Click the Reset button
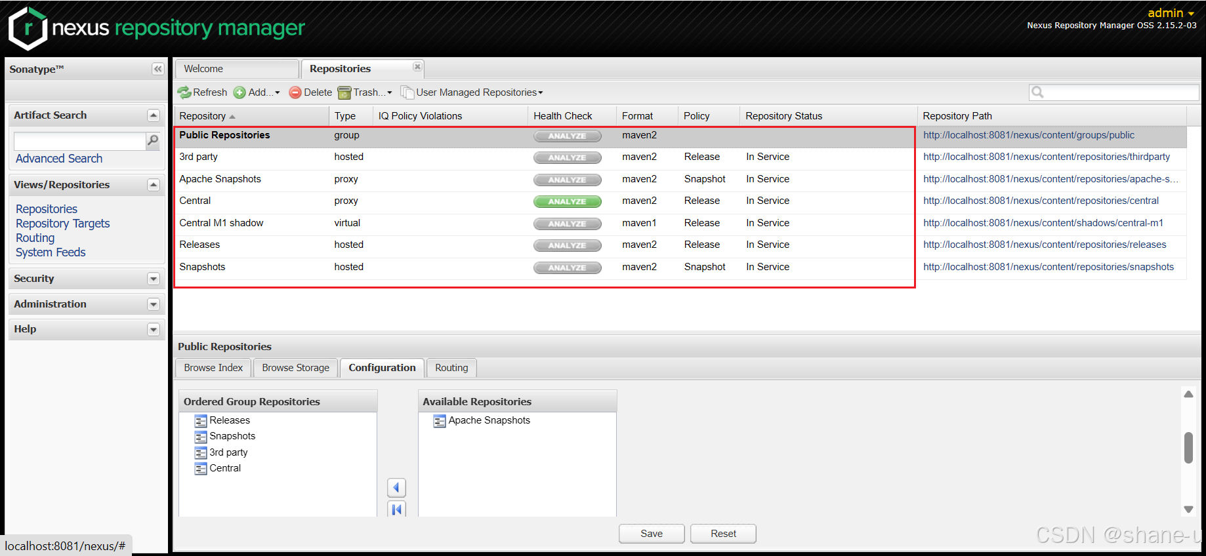This screenshot has width=1206, height=556. click(723, 534)
